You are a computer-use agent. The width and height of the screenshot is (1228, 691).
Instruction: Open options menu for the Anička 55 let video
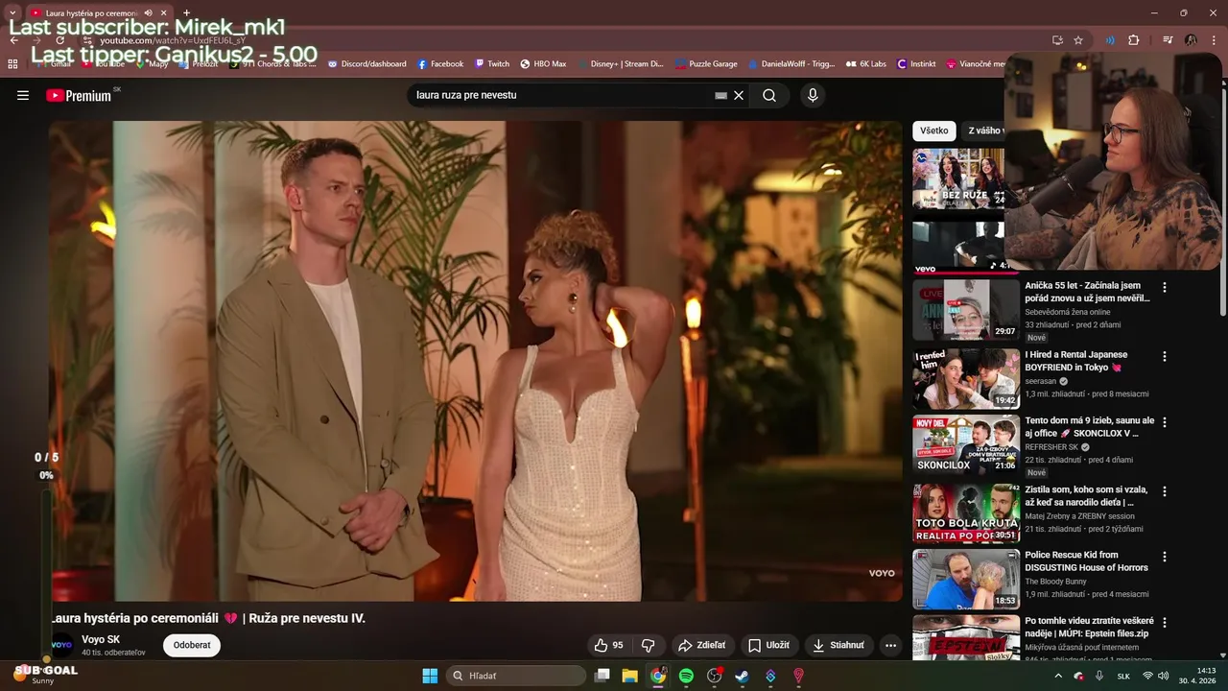pos(1165,287)
